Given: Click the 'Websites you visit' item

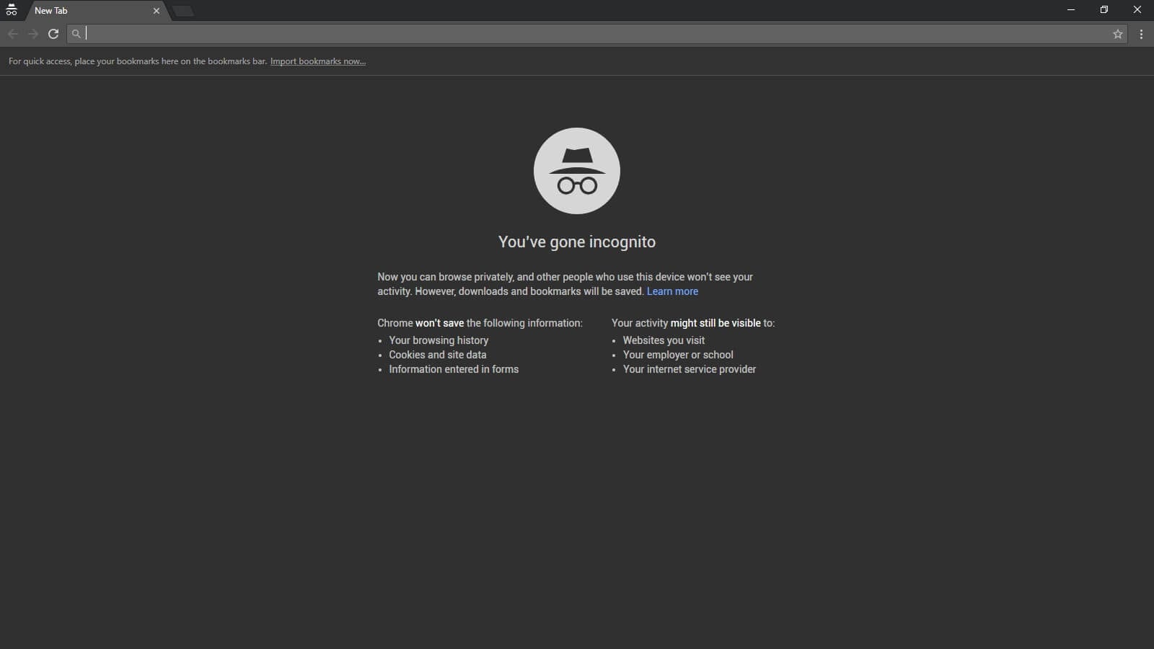Looking at the screenshot, I should (x=664, y=340).
